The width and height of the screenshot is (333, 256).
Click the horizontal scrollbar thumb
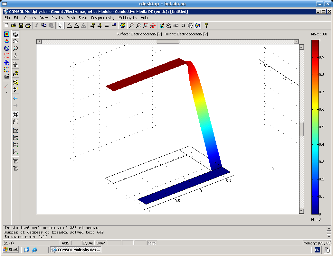coord(168,41)
